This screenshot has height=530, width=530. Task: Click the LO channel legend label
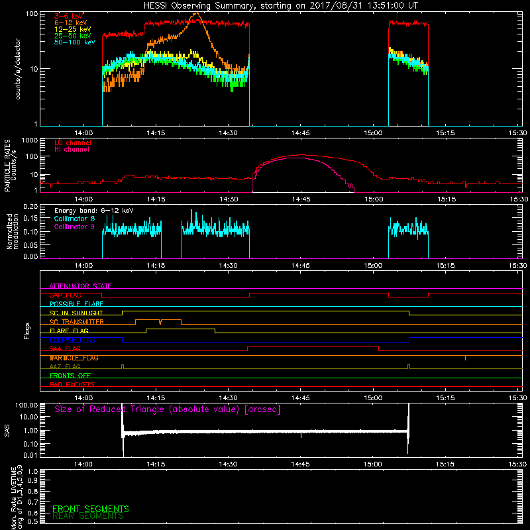[73, 142]
